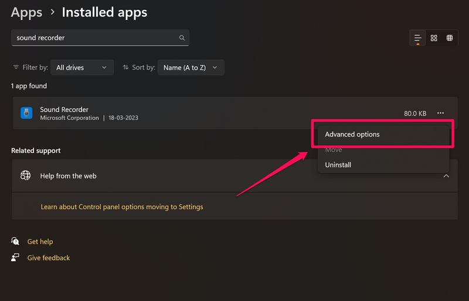The height and width of the screenshot is (301, 469).
Task: Go back to Apps via breadcrumb
Action: (x=27, y=12)
